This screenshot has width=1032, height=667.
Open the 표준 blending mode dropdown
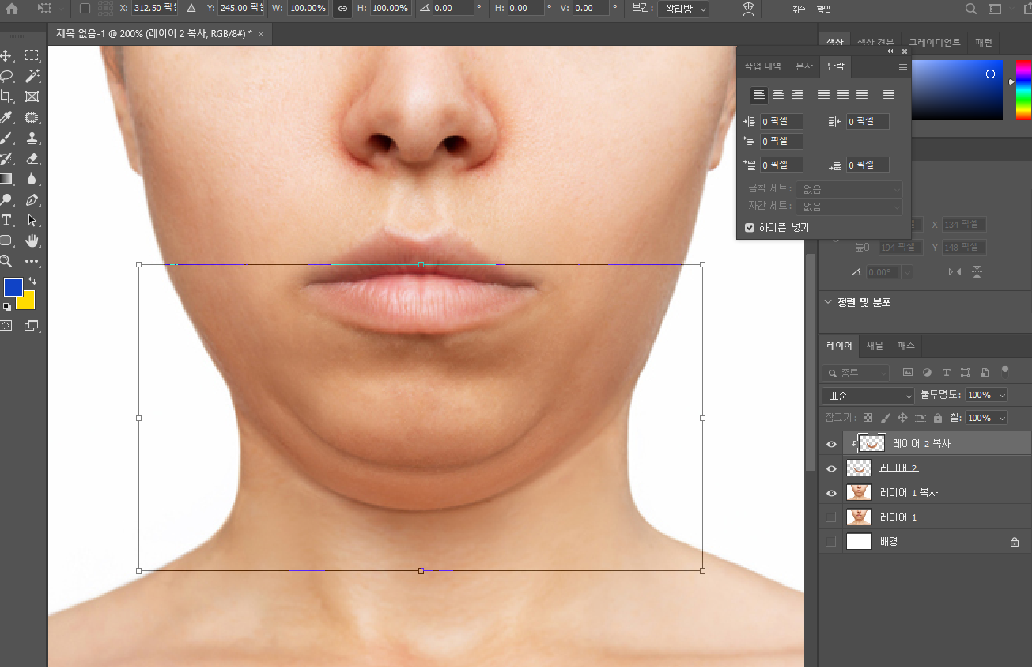point(868,395)
